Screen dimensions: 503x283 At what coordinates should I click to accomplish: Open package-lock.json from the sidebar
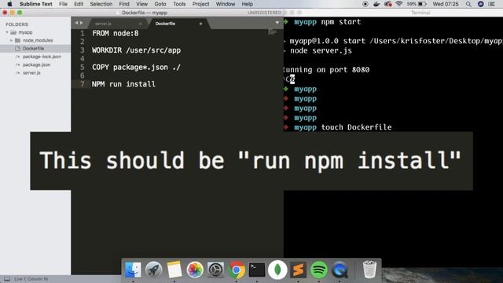[x=42, y=57]
